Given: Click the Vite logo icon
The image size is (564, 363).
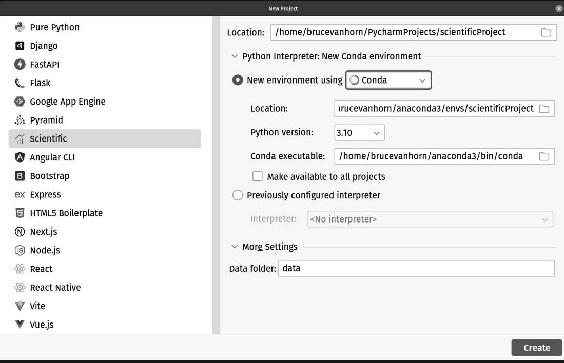Looking at the screenshot, I should pos(20,306).
